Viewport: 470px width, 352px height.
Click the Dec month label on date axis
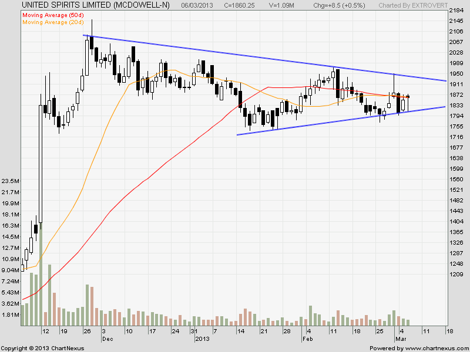pyautogui.click(x=107, y=339)
